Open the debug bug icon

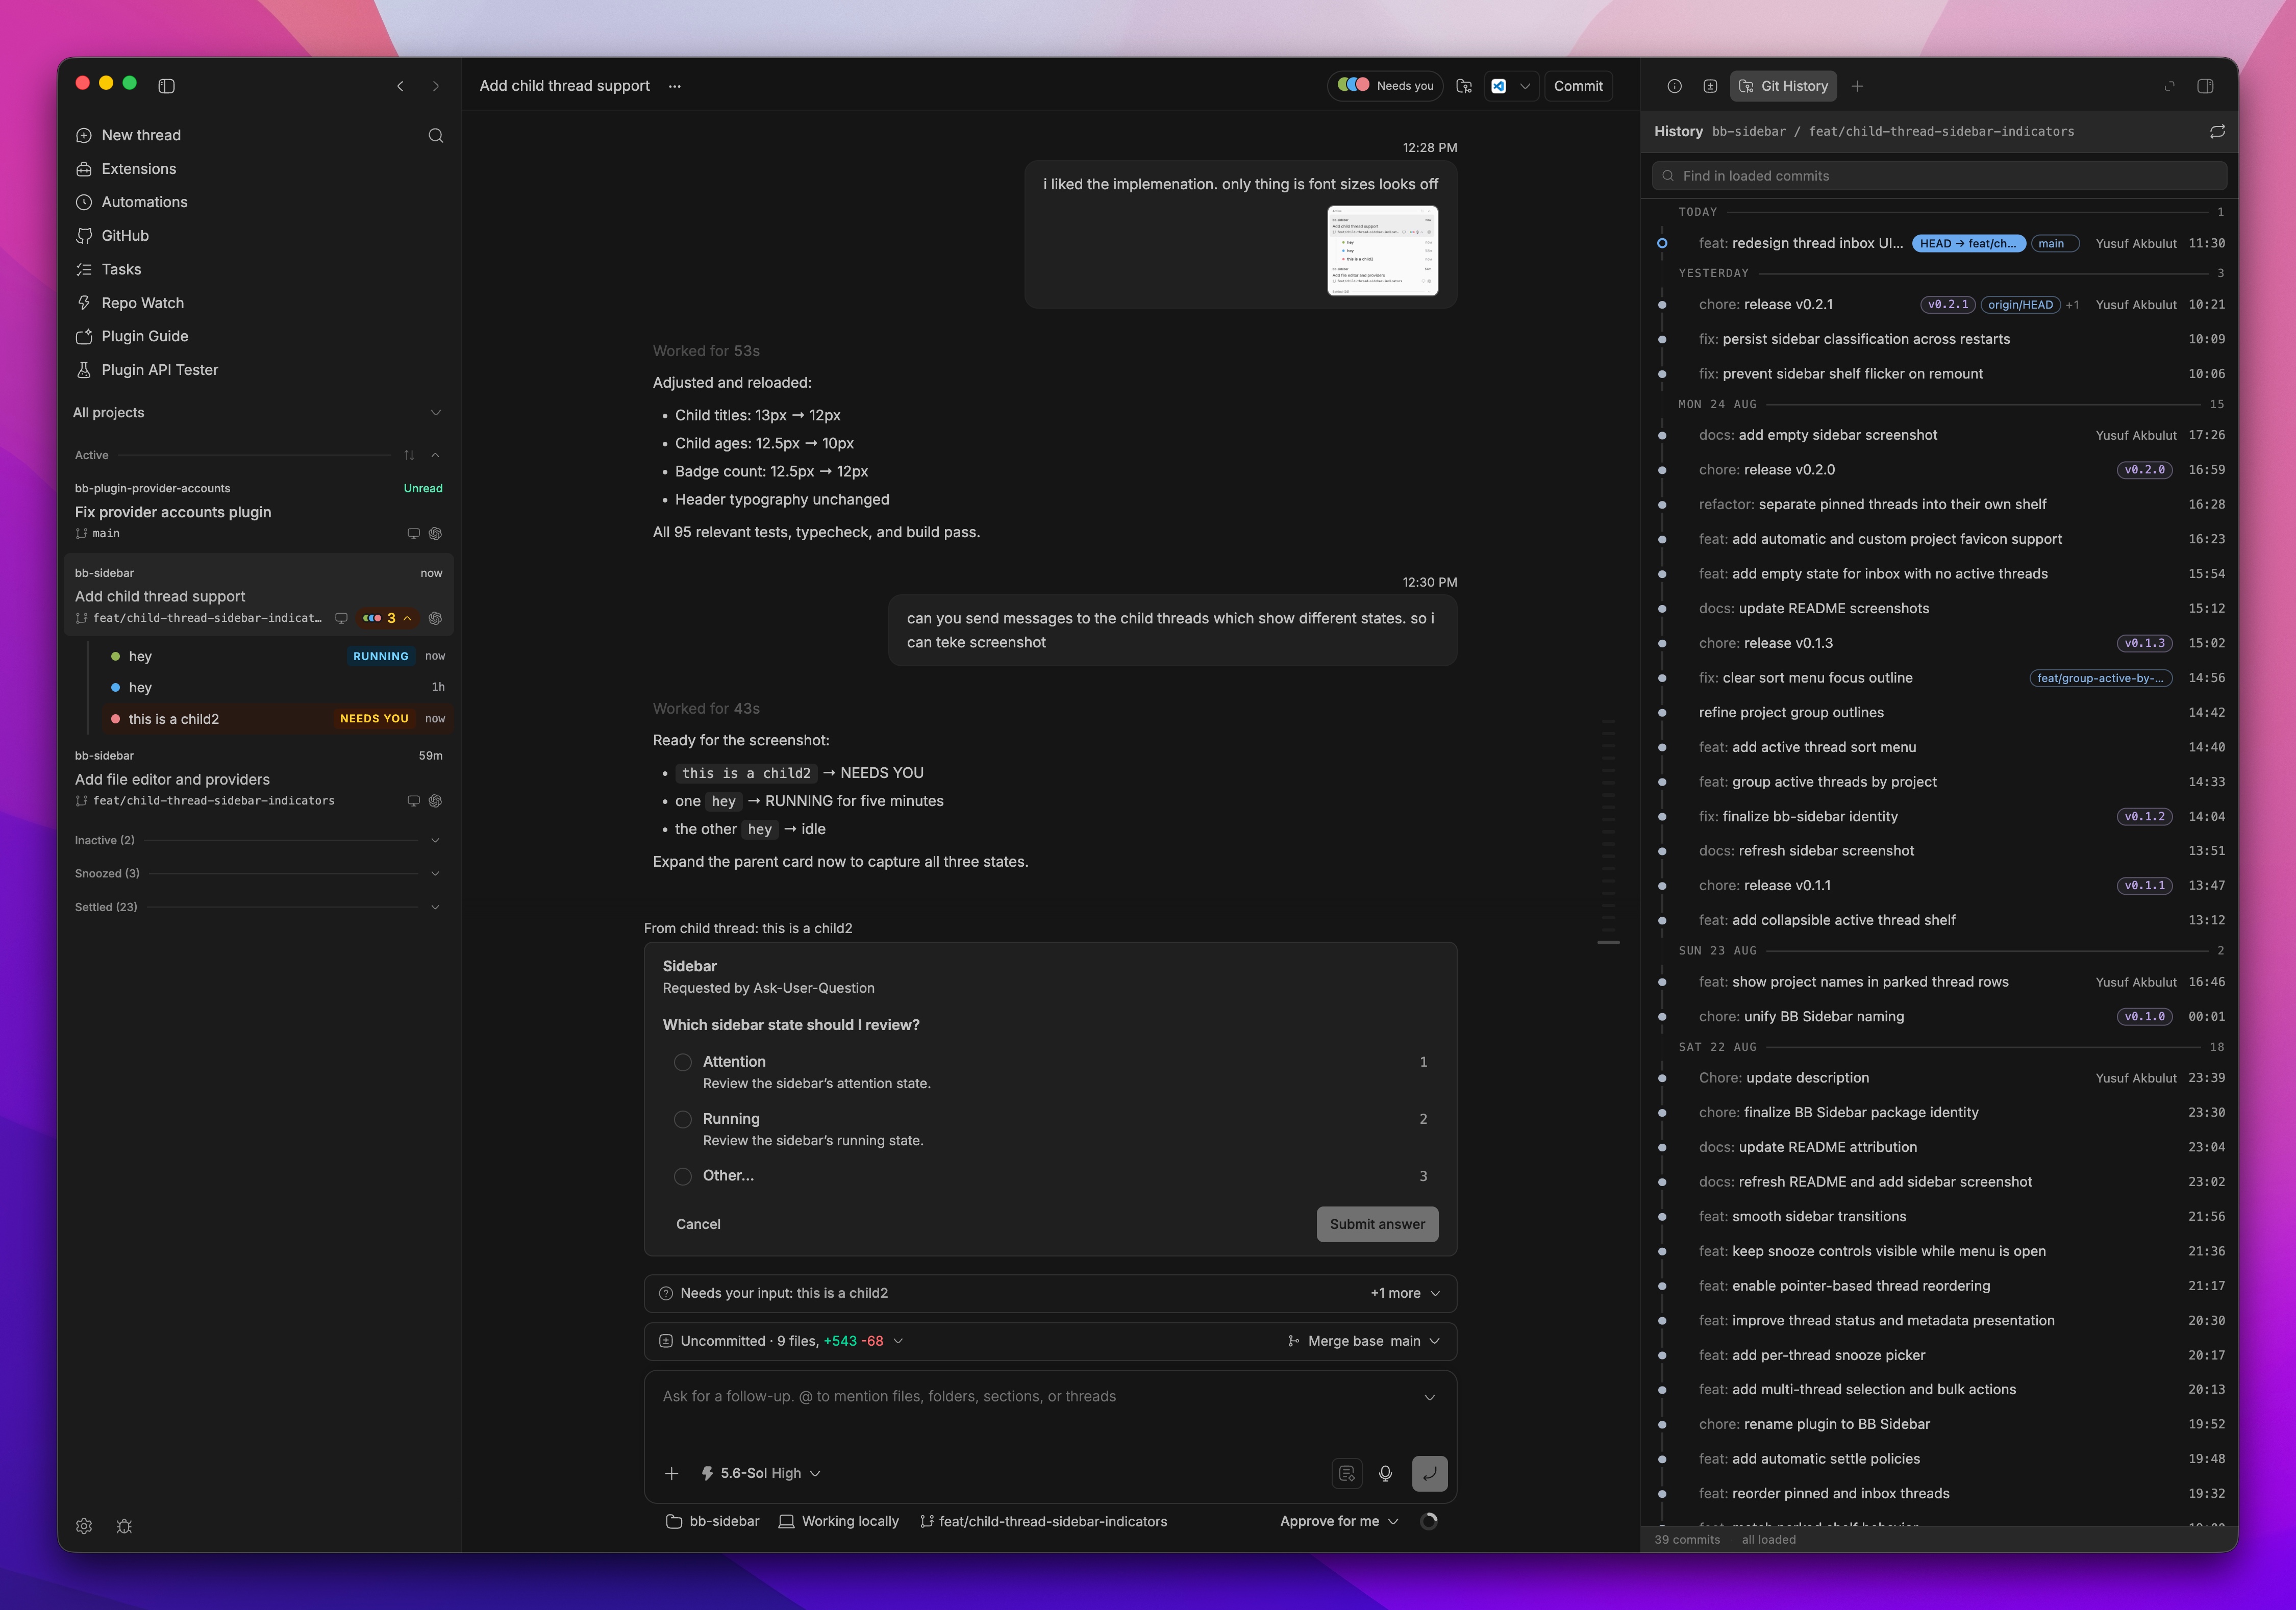[x=124, y=1526]
